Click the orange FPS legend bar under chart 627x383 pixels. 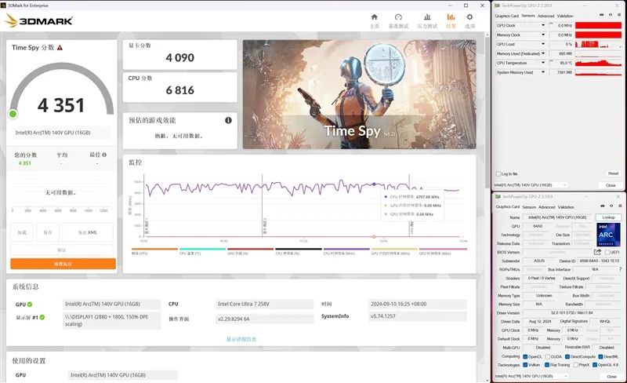(x=154, y=249)
